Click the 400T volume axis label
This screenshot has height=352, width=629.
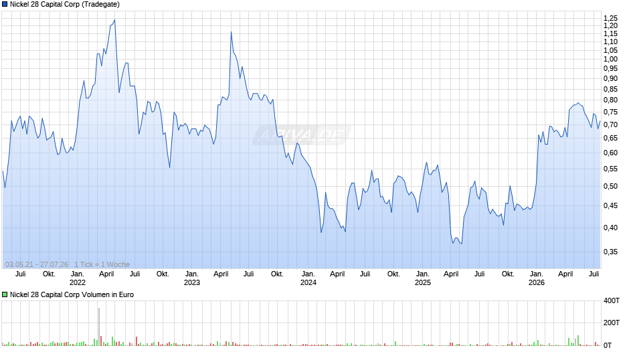612,300
